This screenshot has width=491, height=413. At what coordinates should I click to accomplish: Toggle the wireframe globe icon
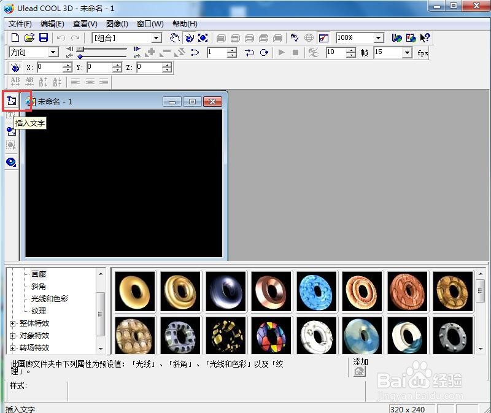(309, 38)
